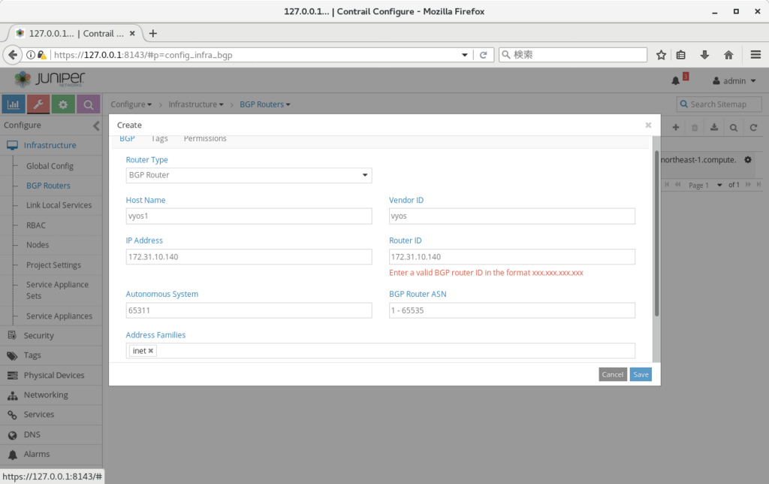Expand the Infrastructure breadcrumb dropdown
The width and height of the screenshot is (769, 484).
coord(196,104)
